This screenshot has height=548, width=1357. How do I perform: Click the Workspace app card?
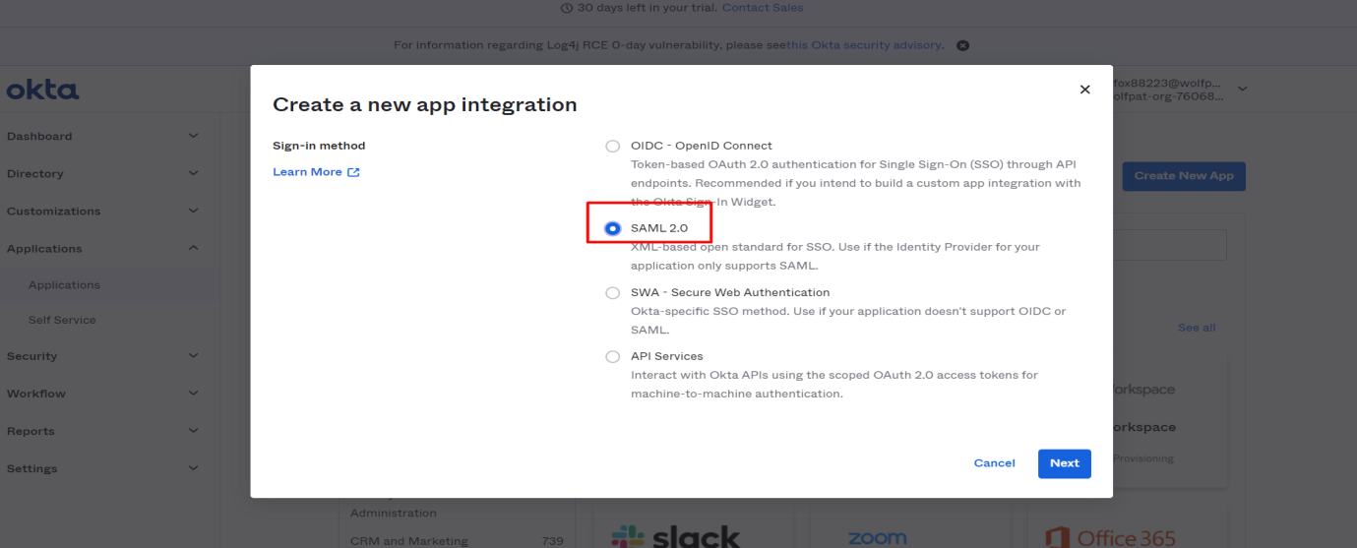coord(1169,421)
